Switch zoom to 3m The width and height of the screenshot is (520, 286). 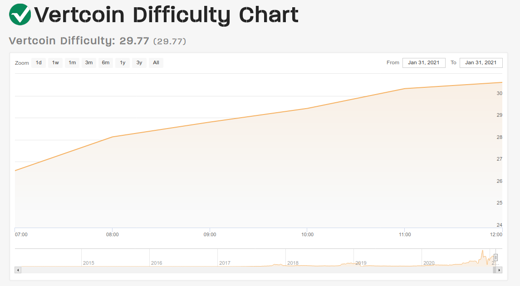(x=89, y=62)
